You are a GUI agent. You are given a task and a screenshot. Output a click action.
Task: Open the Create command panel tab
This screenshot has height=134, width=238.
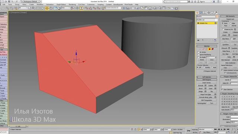[197, 13]
